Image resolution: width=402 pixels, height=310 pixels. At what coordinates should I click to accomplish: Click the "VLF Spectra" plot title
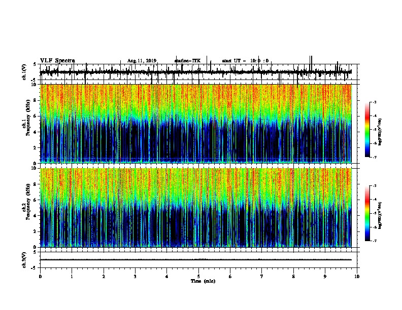(57, 61)
